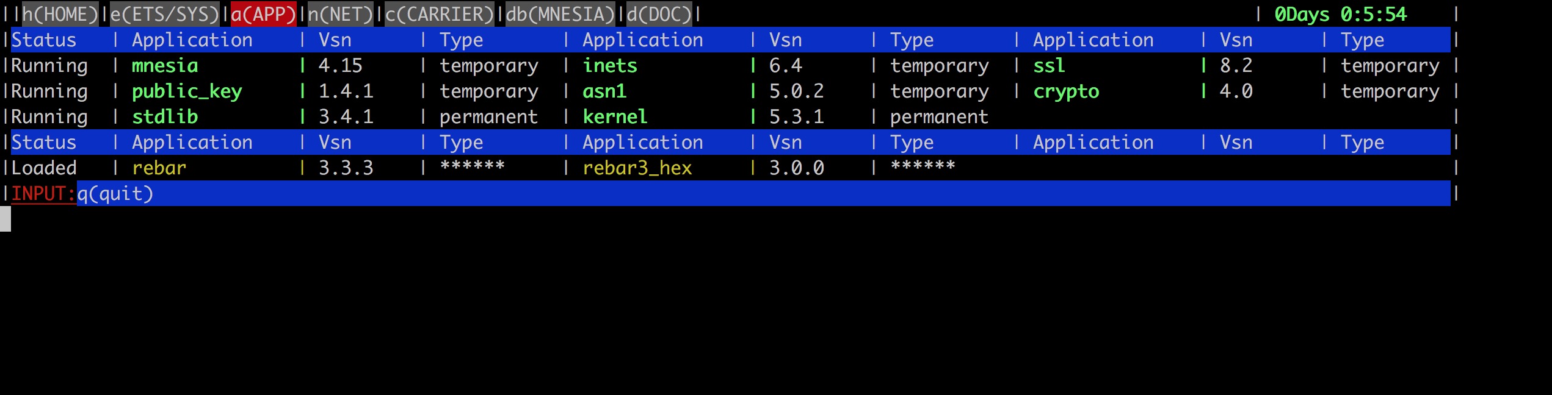This screenshot has height=395, width=1552.
Task: Go to the n(NET) tab
Action: pos(340,14)
